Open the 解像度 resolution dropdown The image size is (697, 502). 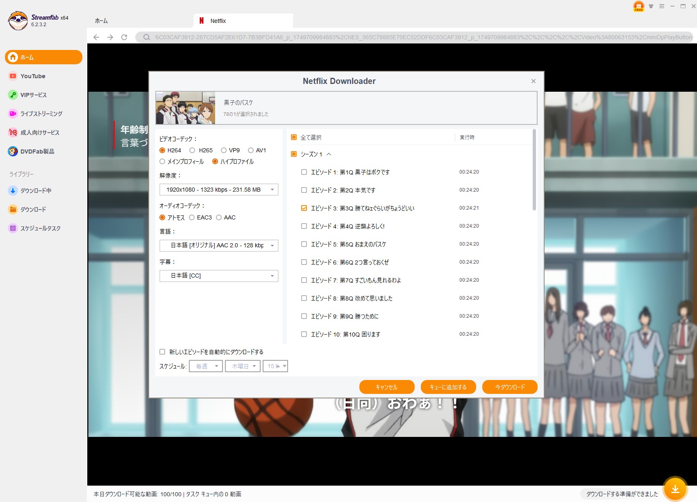coord(219,190)
